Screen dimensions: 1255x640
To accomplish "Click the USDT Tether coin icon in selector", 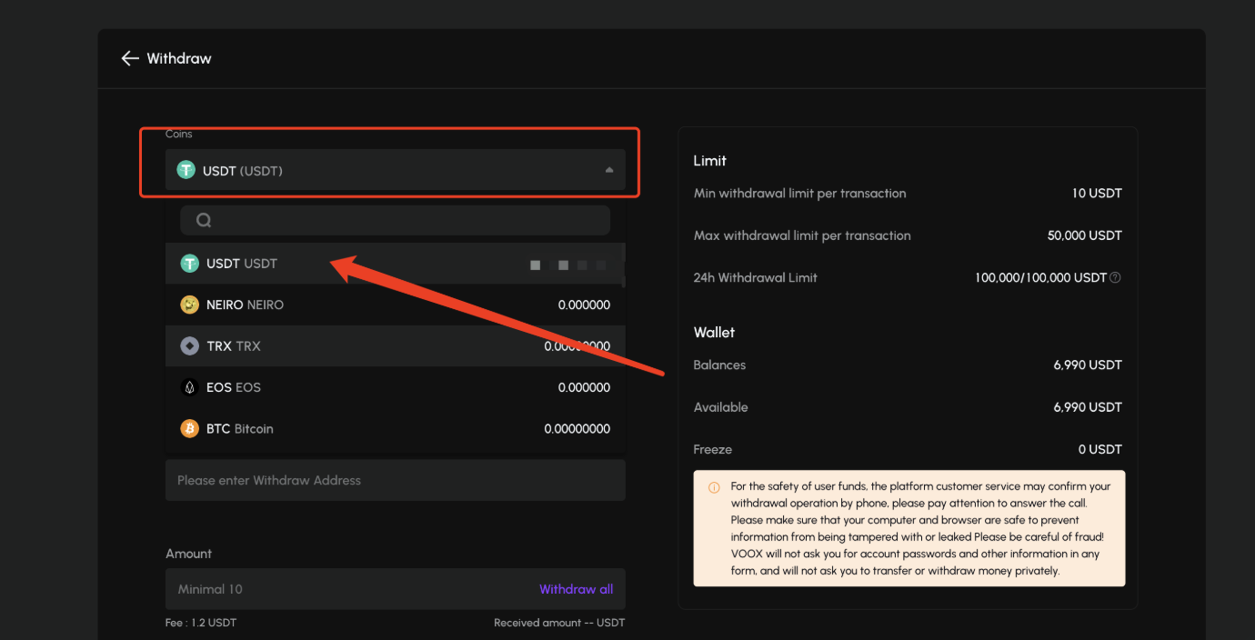I will click(x=186, y=170).
